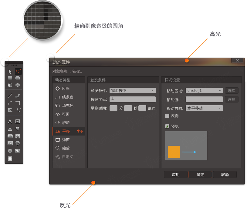Choose the 填充色 dynamic type
Image resolution: width=247 pixels, height=208 pixels.
tap(69, 106)
